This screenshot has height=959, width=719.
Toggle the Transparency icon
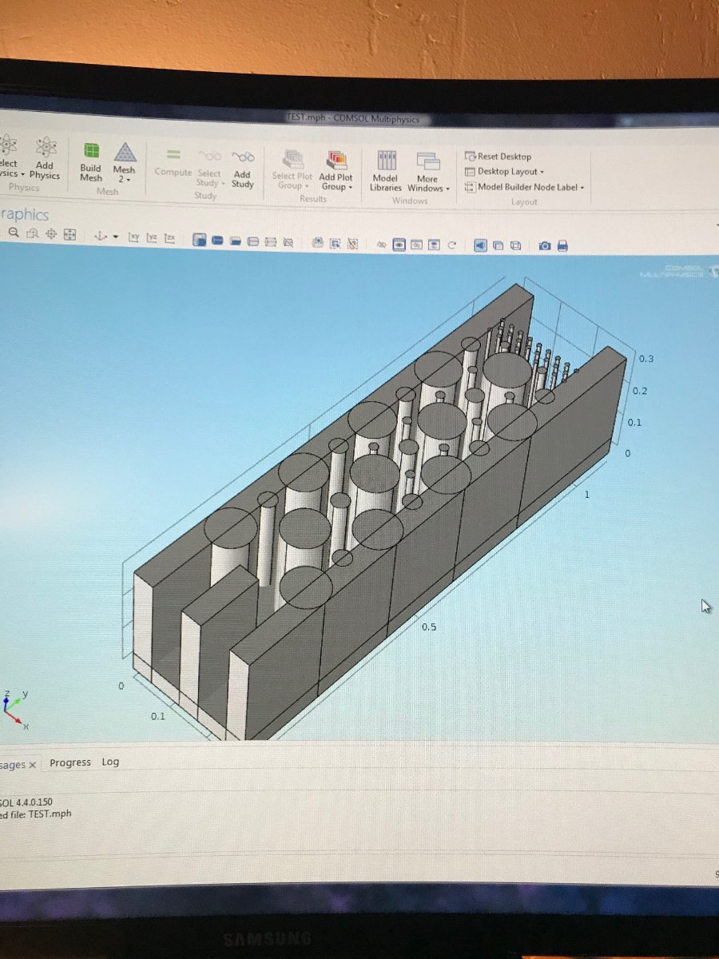tap(498, 245)
